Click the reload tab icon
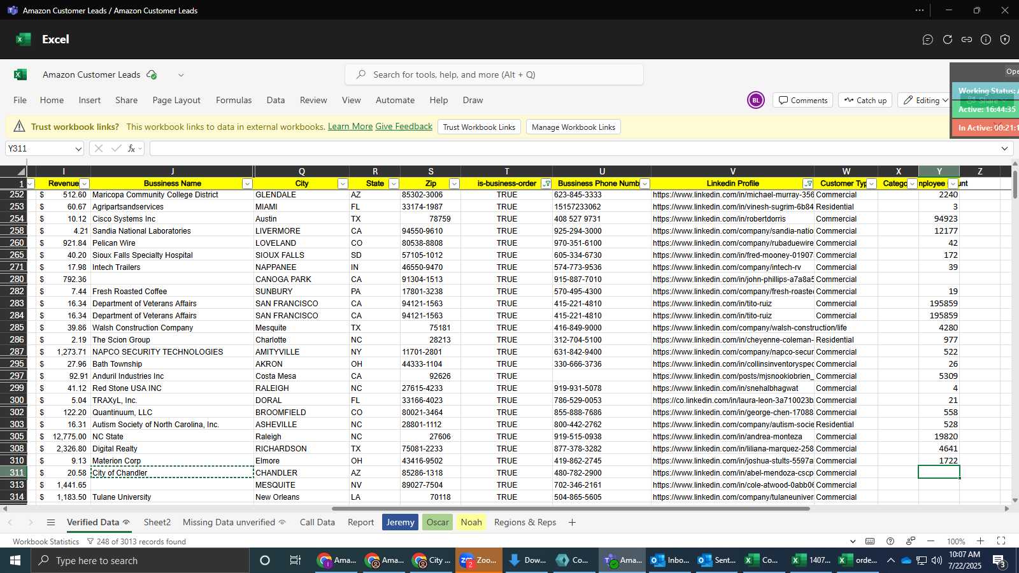The height and width of the screenshot is (573, 1019). [x=948, y=39]
